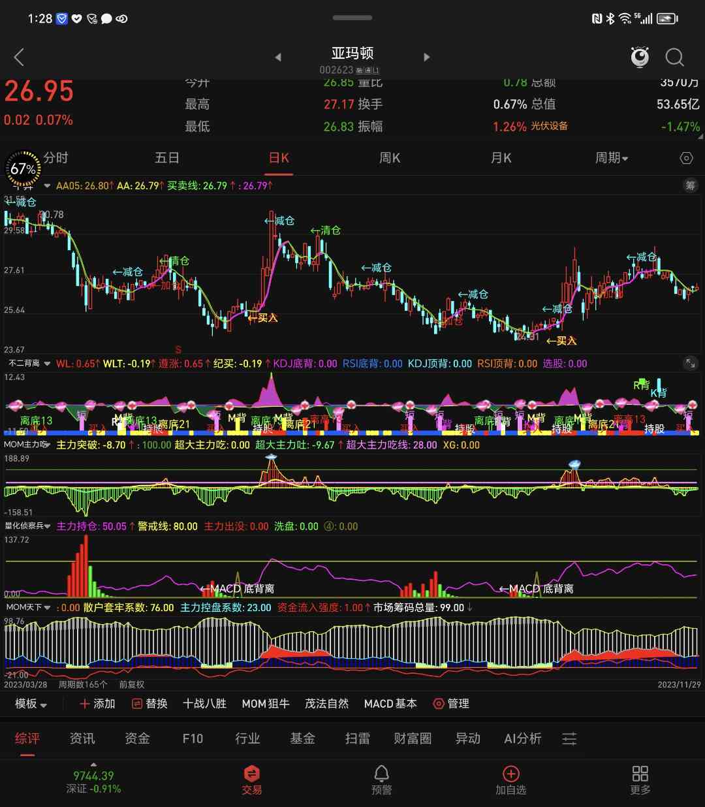Tap the owl assistant icon
The image size is (705, 807).
point(640,57)
